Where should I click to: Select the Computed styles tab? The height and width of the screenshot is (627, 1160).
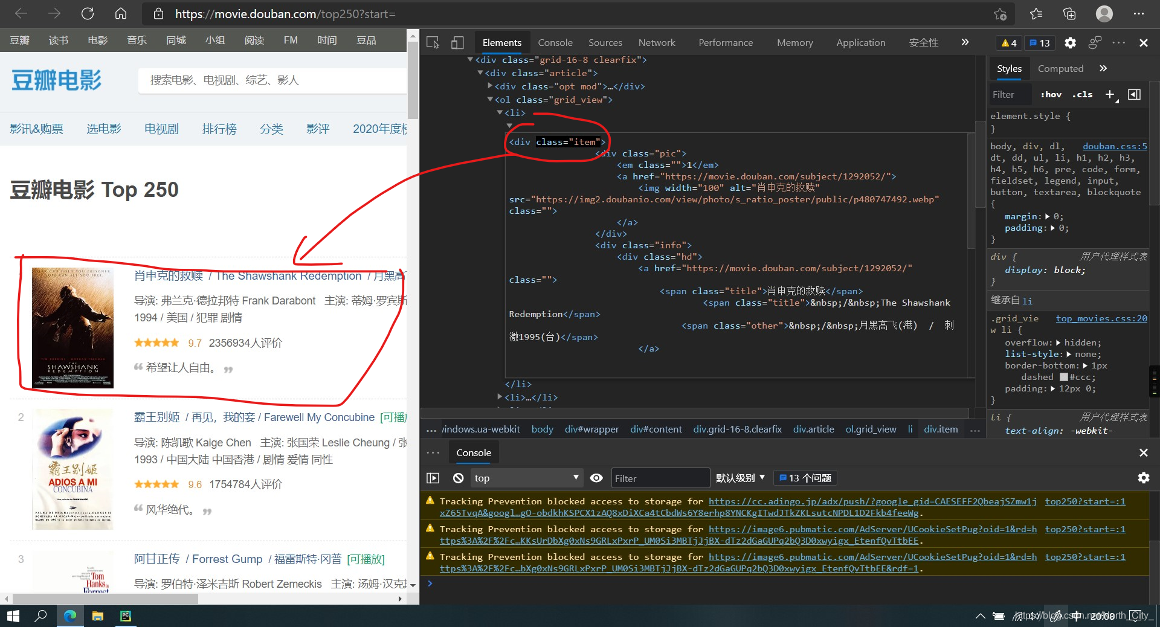pos(1060,68)
